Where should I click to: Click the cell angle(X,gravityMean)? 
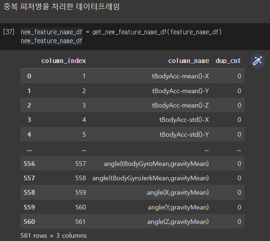point(178,193)
